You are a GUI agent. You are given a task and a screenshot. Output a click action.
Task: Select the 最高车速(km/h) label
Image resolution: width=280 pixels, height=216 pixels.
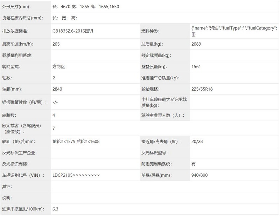tap(18, 44)
